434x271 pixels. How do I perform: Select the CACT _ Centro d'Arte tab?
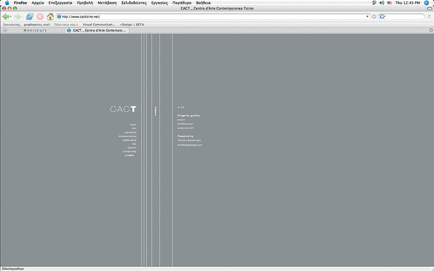98,30
